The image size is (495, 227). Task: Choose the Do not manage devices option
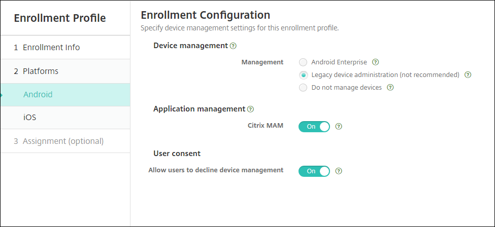(303, 87)
